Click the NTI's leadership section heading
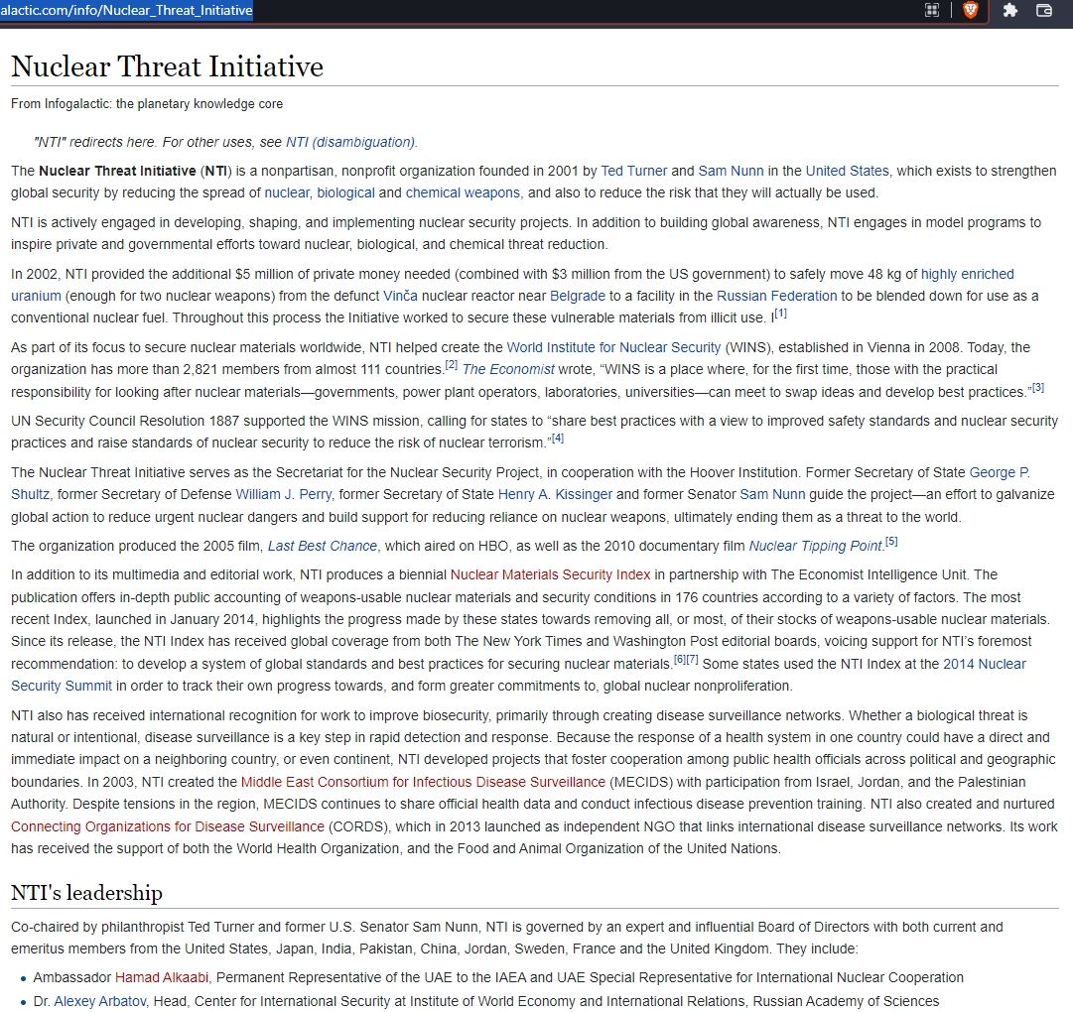 tap(87, 893)
